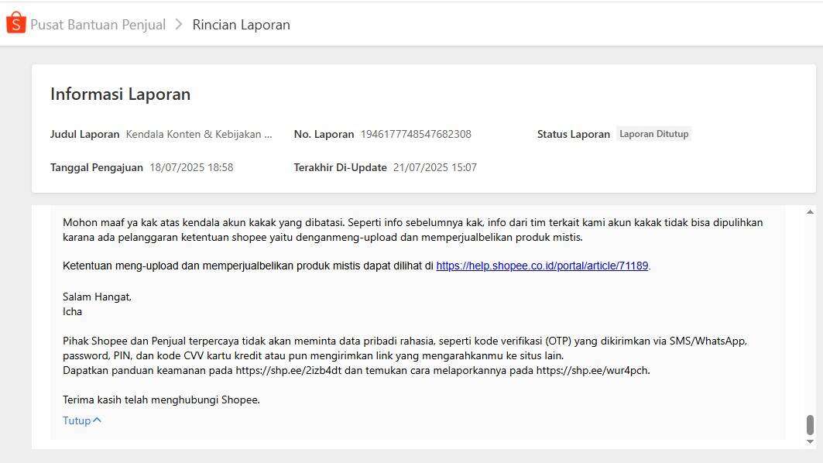Click the Laporan Ditutup status badge
The height and width of the screenshot is (463, 823).
[x=653, y=134]
